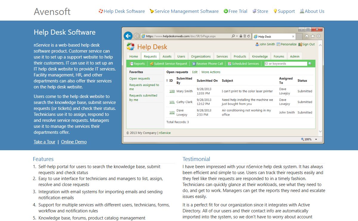Screen dimensions: 358x221
Task: Close the Help Desk browser tab
Action: click(293, 37)
